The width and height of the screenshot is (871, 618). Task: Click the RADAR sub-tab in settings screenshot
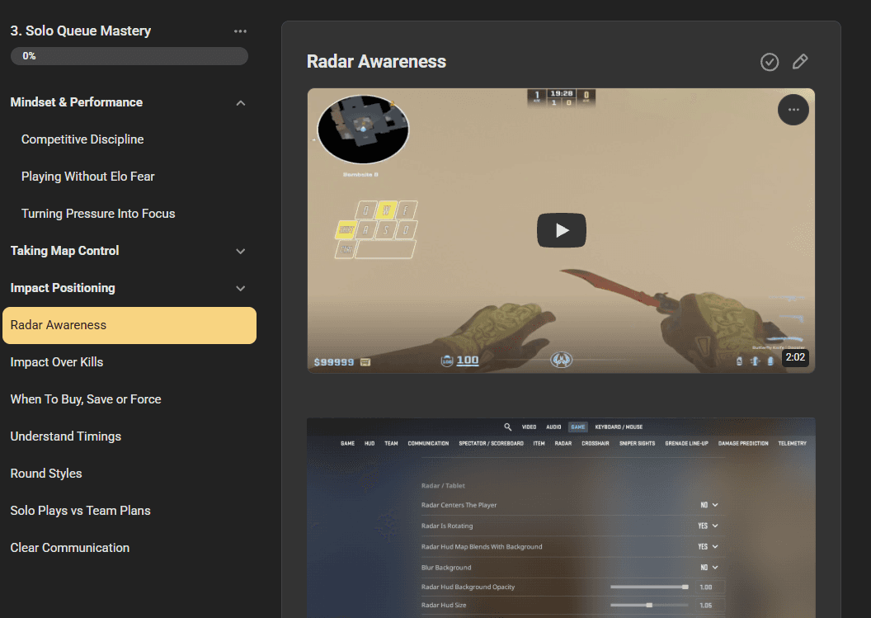563,444
